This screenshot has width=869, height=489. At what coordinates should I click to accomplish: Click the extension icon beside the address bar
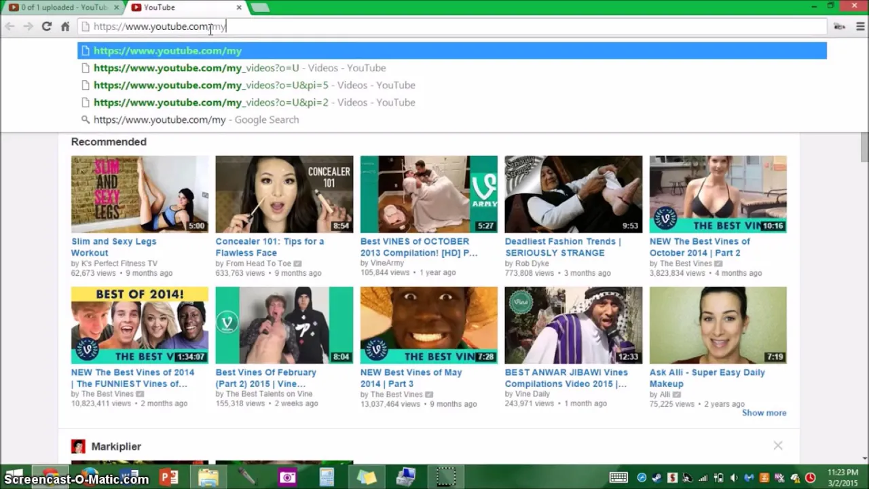point(840,26)
